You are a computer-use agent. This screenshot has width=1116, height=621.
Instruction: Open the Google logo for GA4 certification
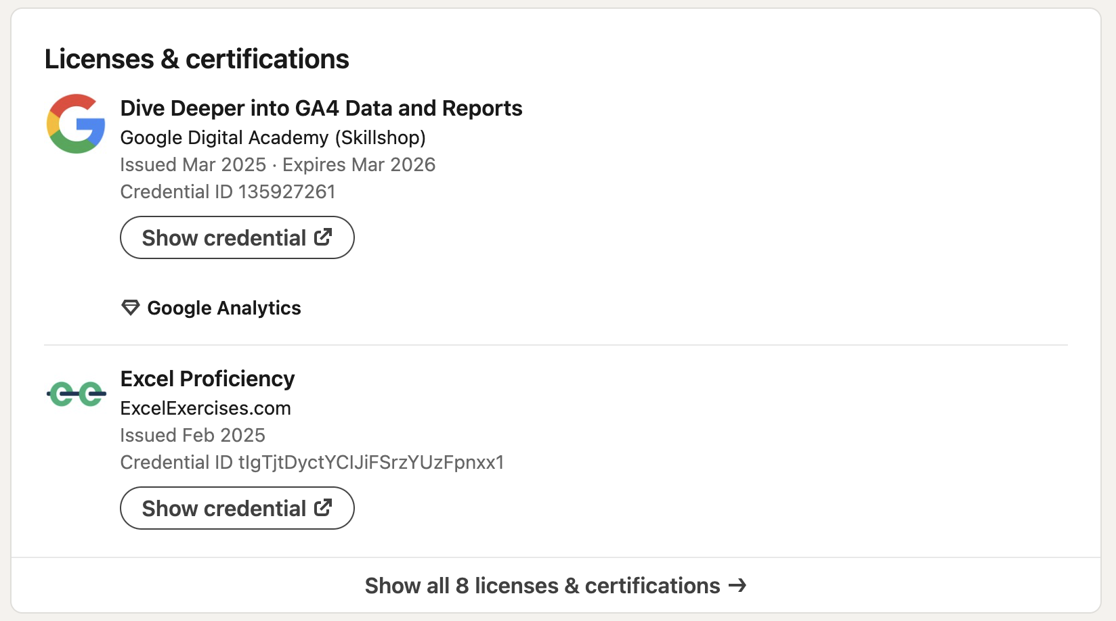(x=76, y=124)
